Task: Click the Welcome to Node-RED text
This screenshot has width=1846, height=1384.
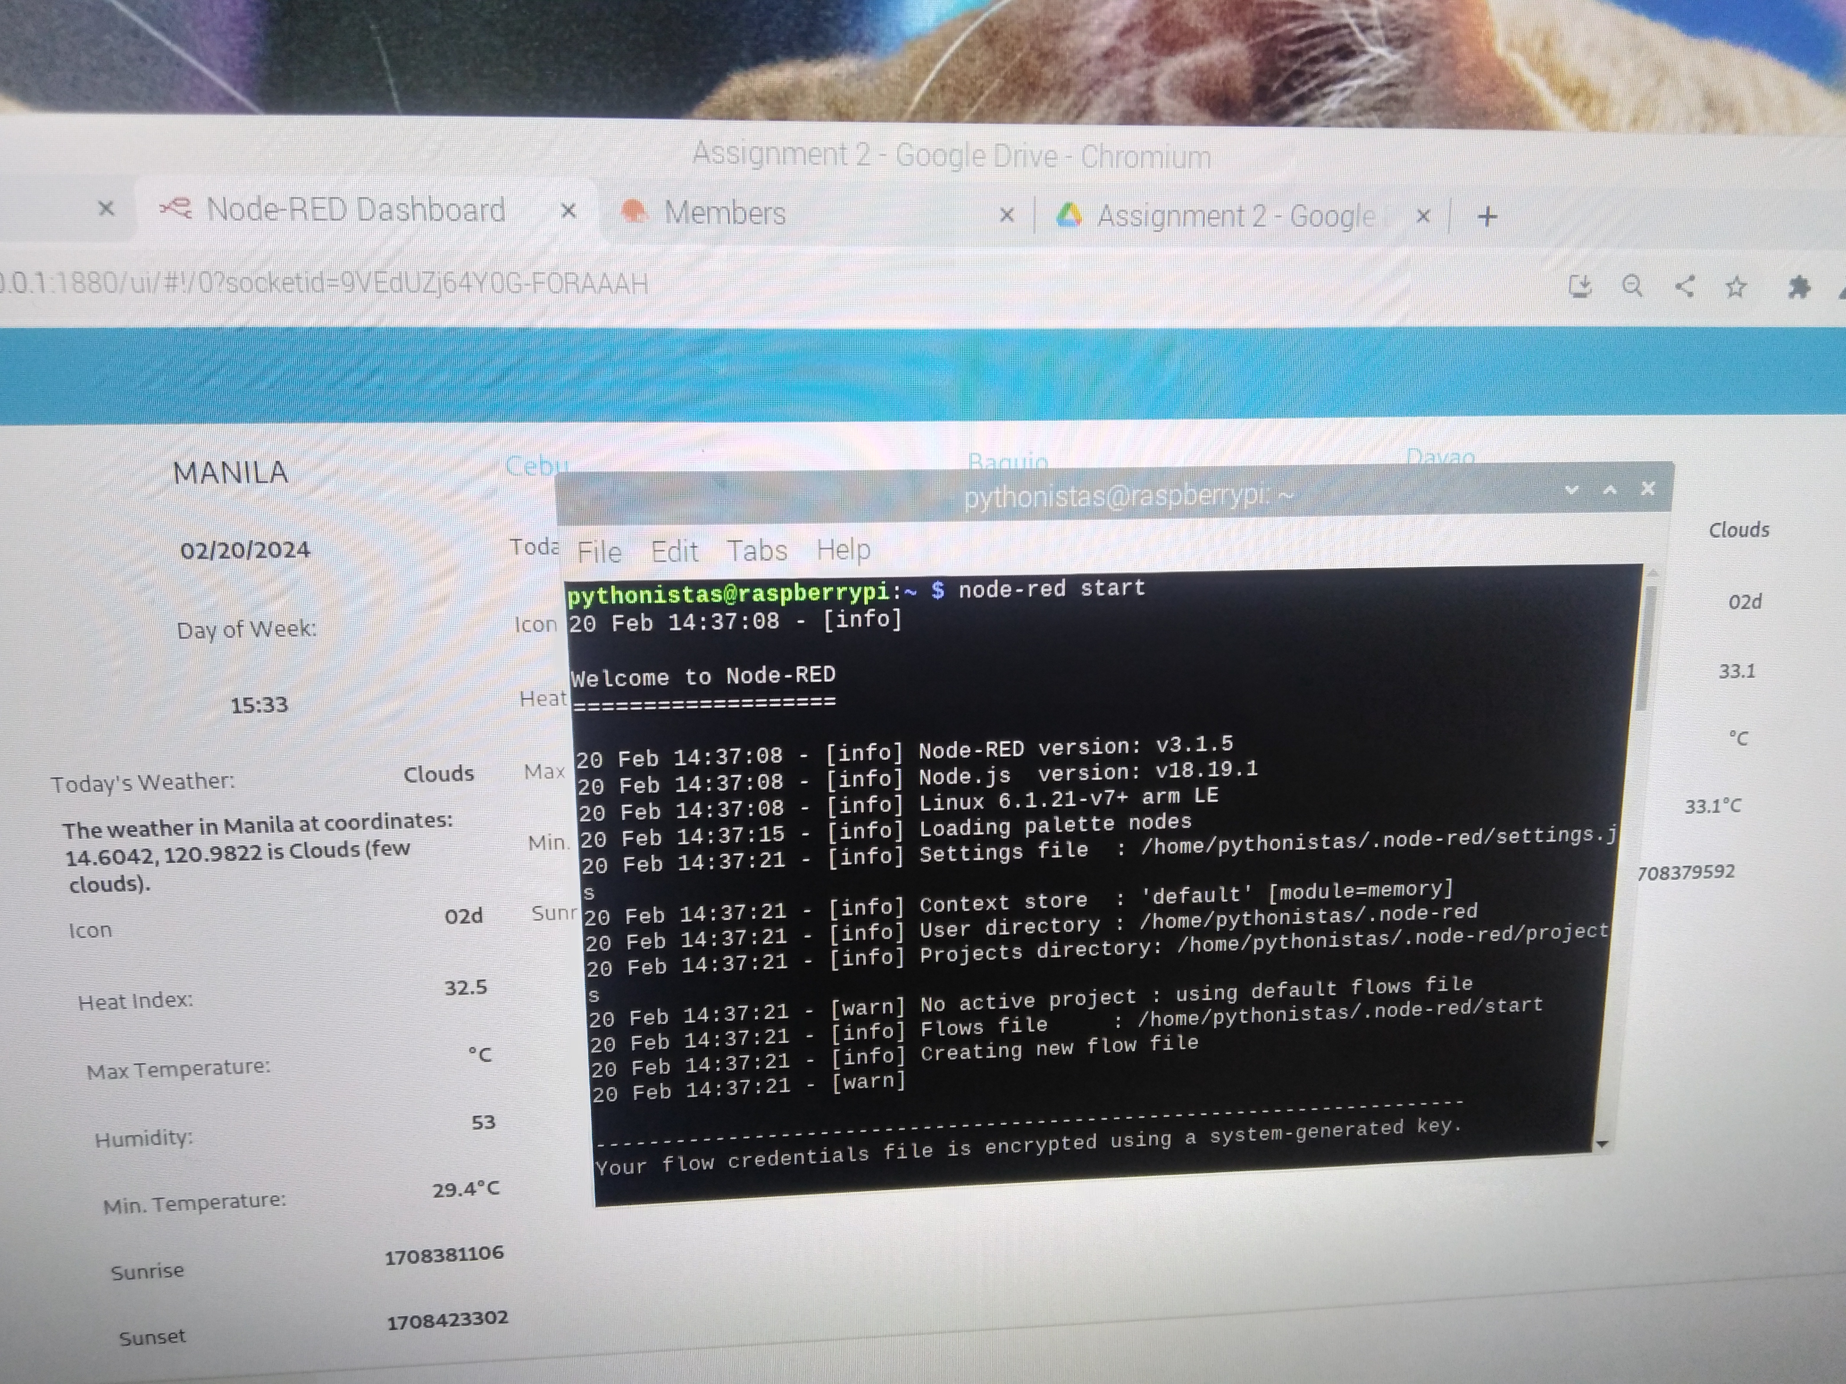Action: (x=703, y=676)
